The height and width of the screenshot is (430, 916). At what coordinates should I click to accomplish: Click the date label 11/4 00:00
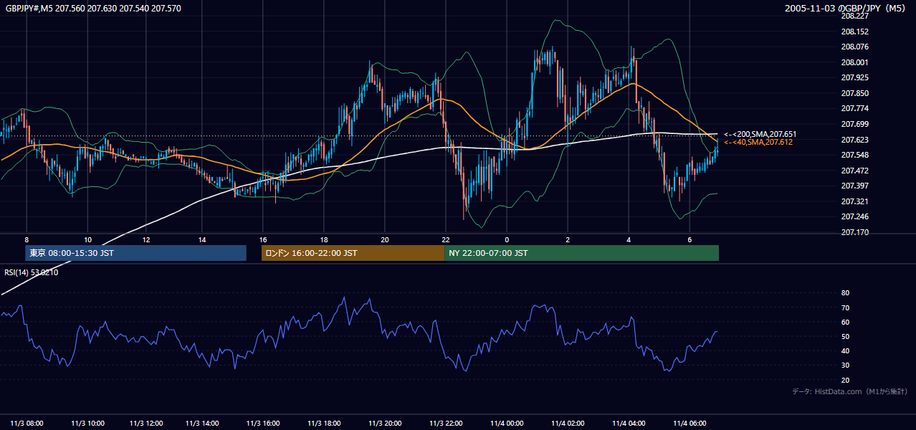point(507,423)
